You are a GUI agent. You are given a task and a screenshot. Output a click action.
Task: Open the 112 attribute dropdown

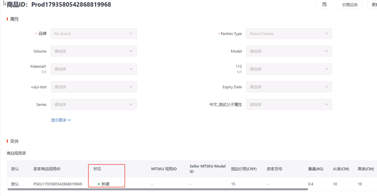289,69
